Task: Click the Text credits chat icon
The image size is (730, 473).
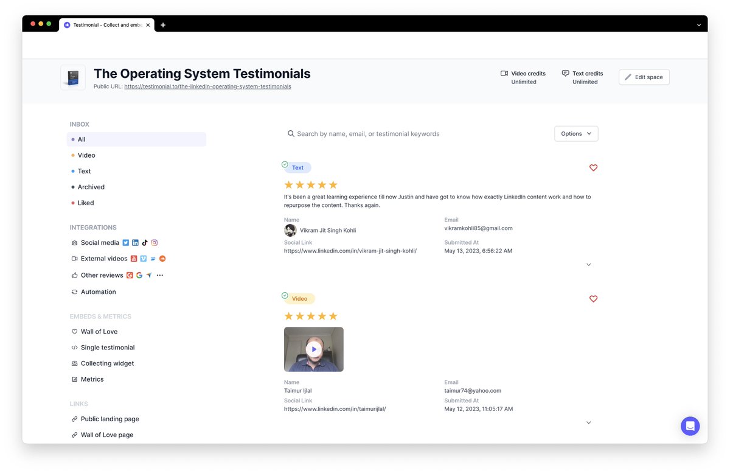Action: point(565,73)
